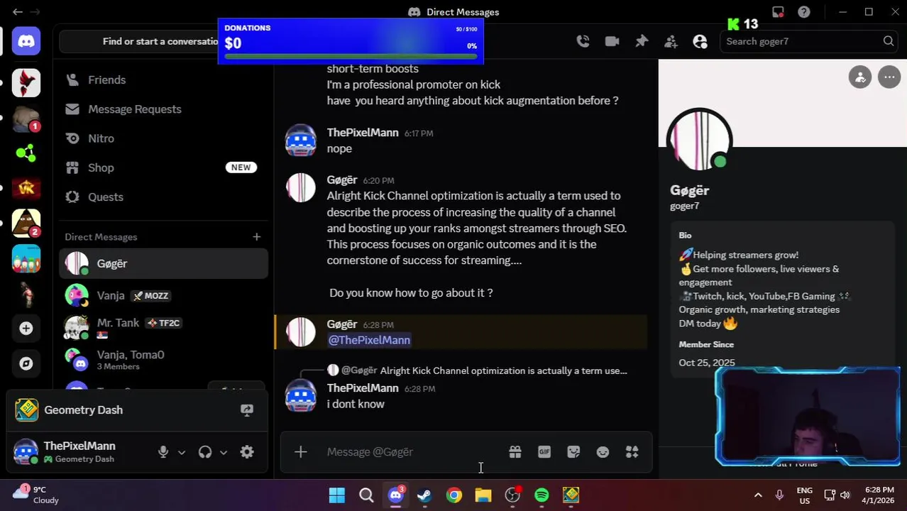
Task: Open Steam from taskbar
Action: pyautogui.click(x=424, y=495)
